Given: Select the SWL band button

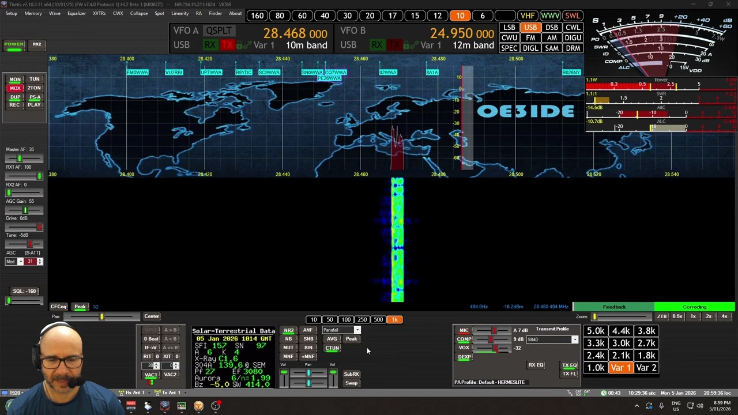Looking at the screenshot, I should pyautogui.click(x=573, y=16).
